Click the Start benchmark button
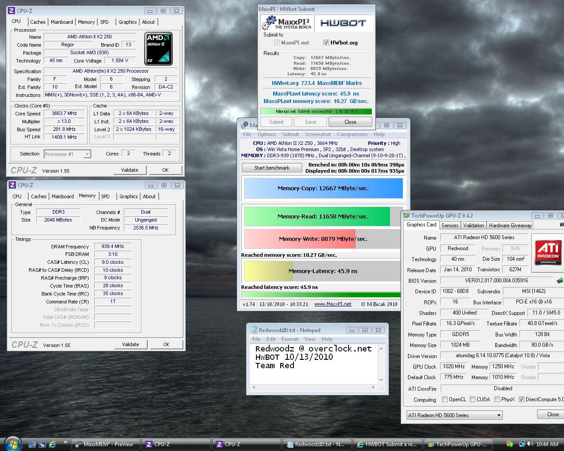 (272, 168)
